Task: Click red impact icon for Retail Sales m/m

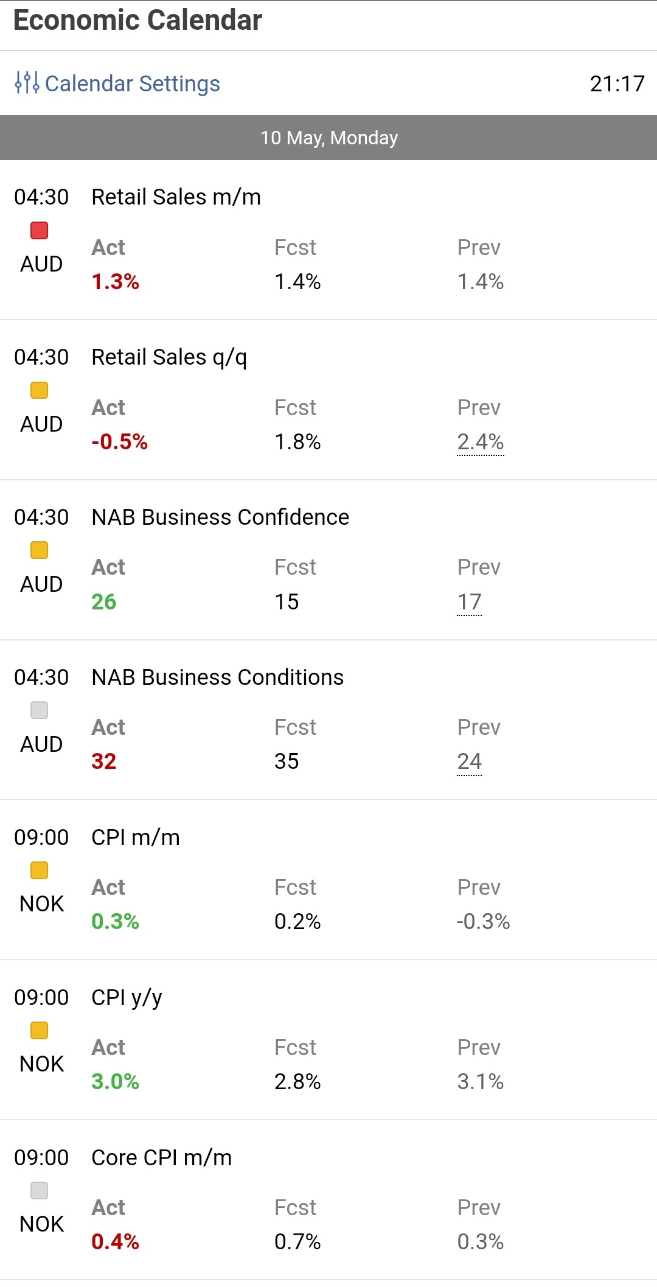Action: pos(40,231)
